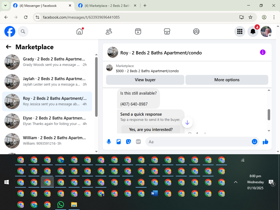Click the voice clip microphone icon
This screenshot has width=280, height=210.
point(109,142)
